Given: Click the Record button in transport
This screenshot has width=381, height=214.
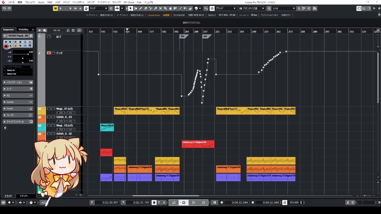Looking at the screenshot, I should click(204, 202).
